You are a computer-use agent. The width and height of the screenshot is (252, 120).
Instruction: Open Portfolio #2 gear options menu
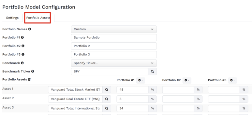pyautogui.click(x=187, y=80)
